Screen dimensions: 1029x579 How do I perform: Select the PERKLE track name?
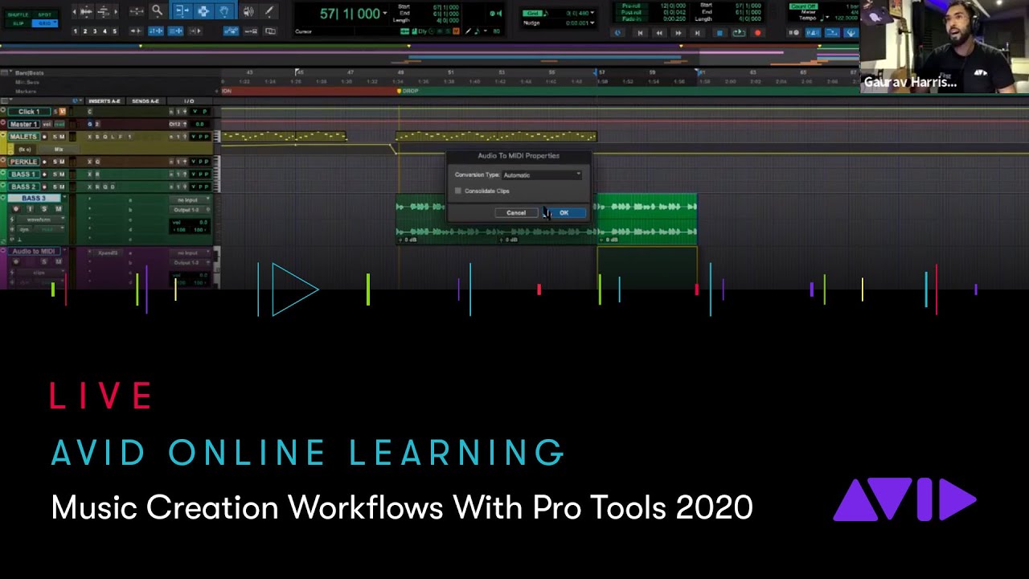[x=23, y=162]
